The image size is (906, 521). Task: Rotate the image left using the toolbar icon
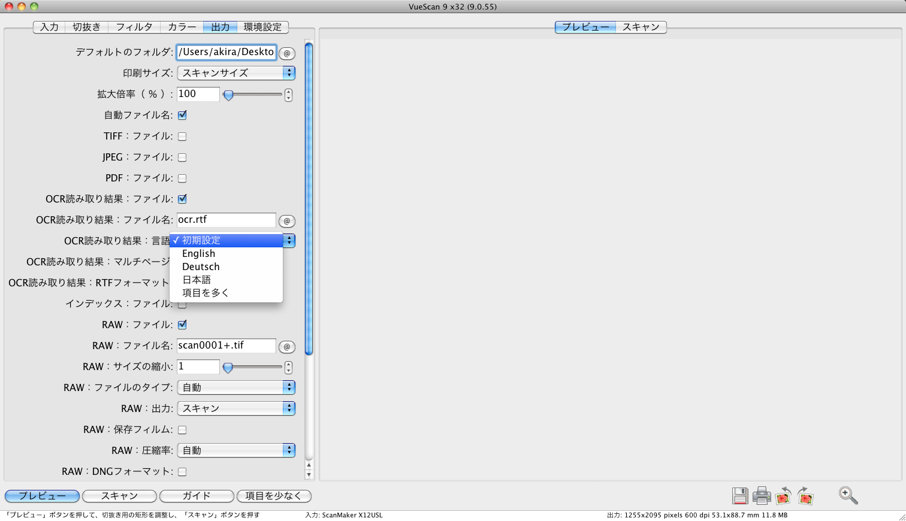tap(783, 496)
